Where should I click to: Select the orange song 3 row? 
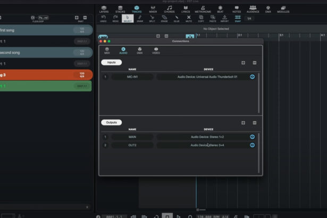click(46, 74)
